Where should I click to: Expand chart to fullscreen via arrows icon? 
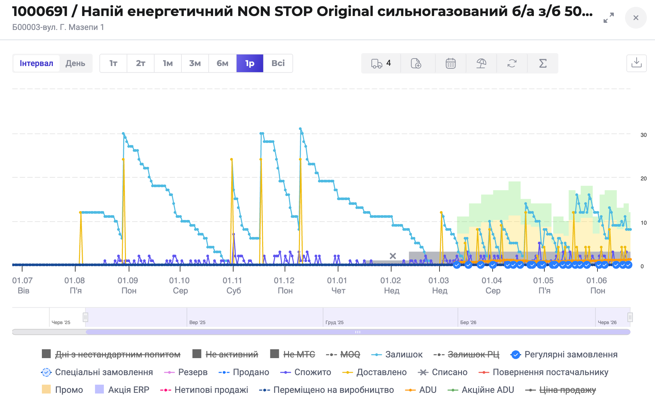click(609, 18)
